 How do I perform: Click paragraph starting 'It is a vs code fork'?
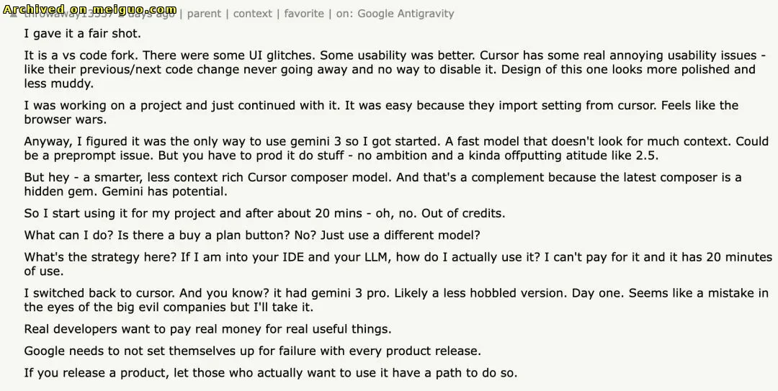[x=389, y=69]
